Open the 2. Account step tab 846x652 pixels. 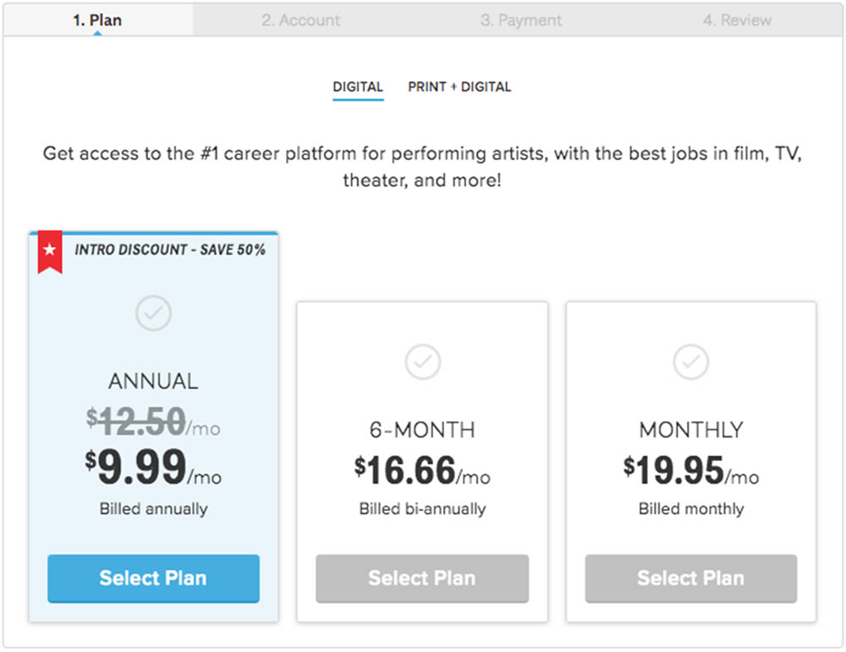(301, 20)
